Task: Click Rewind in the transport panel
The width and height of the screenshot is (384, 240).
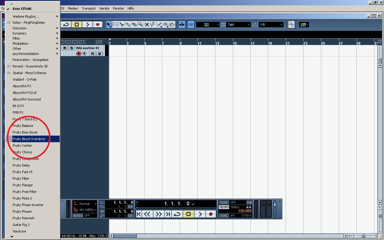Action: (x=147, y=214)
